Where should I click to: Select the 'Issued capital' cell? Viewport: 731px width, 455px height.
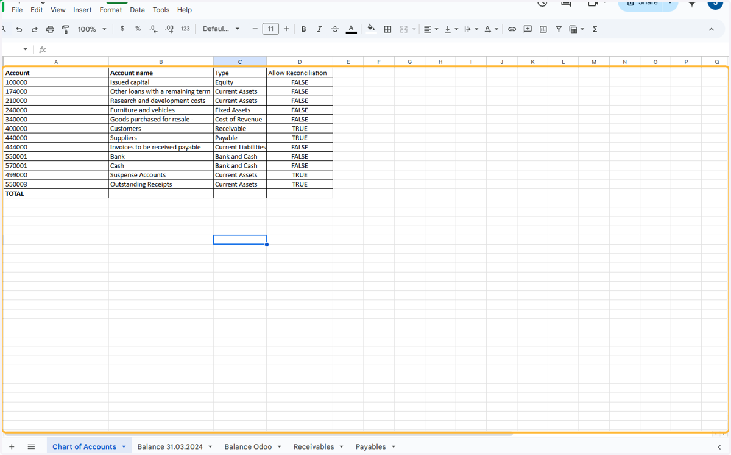point(161,82)
